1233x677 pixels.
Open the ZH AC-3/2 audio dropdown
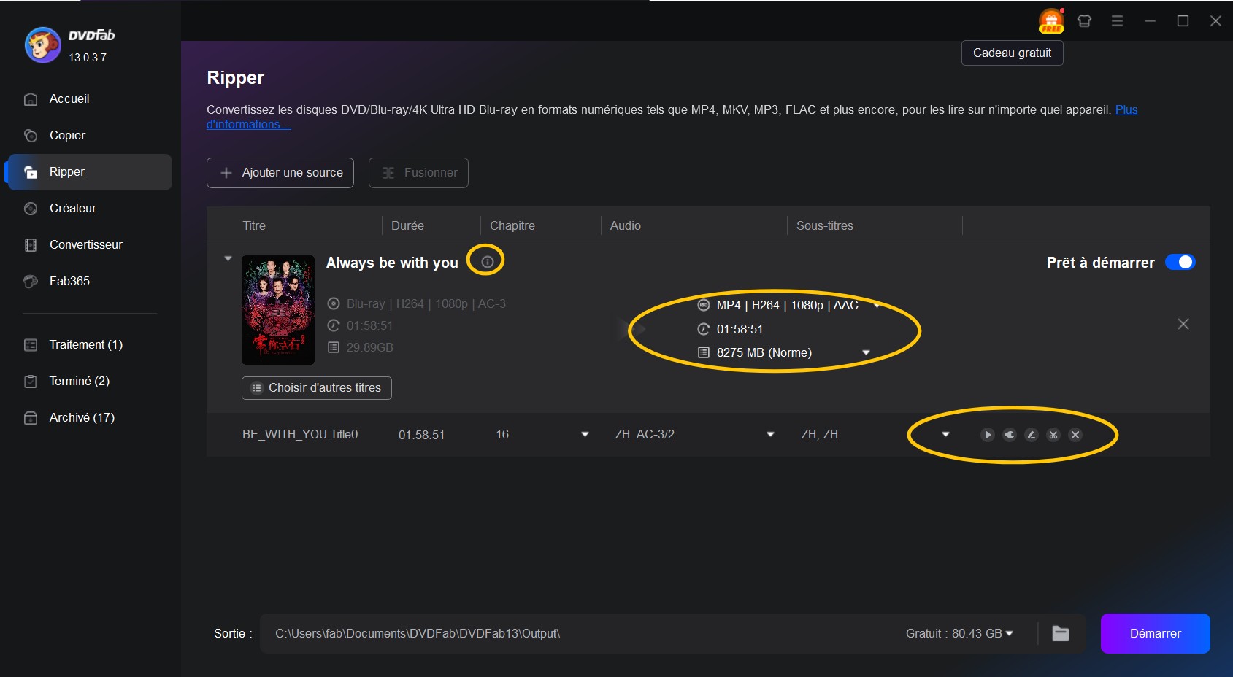tap(770, 435)
